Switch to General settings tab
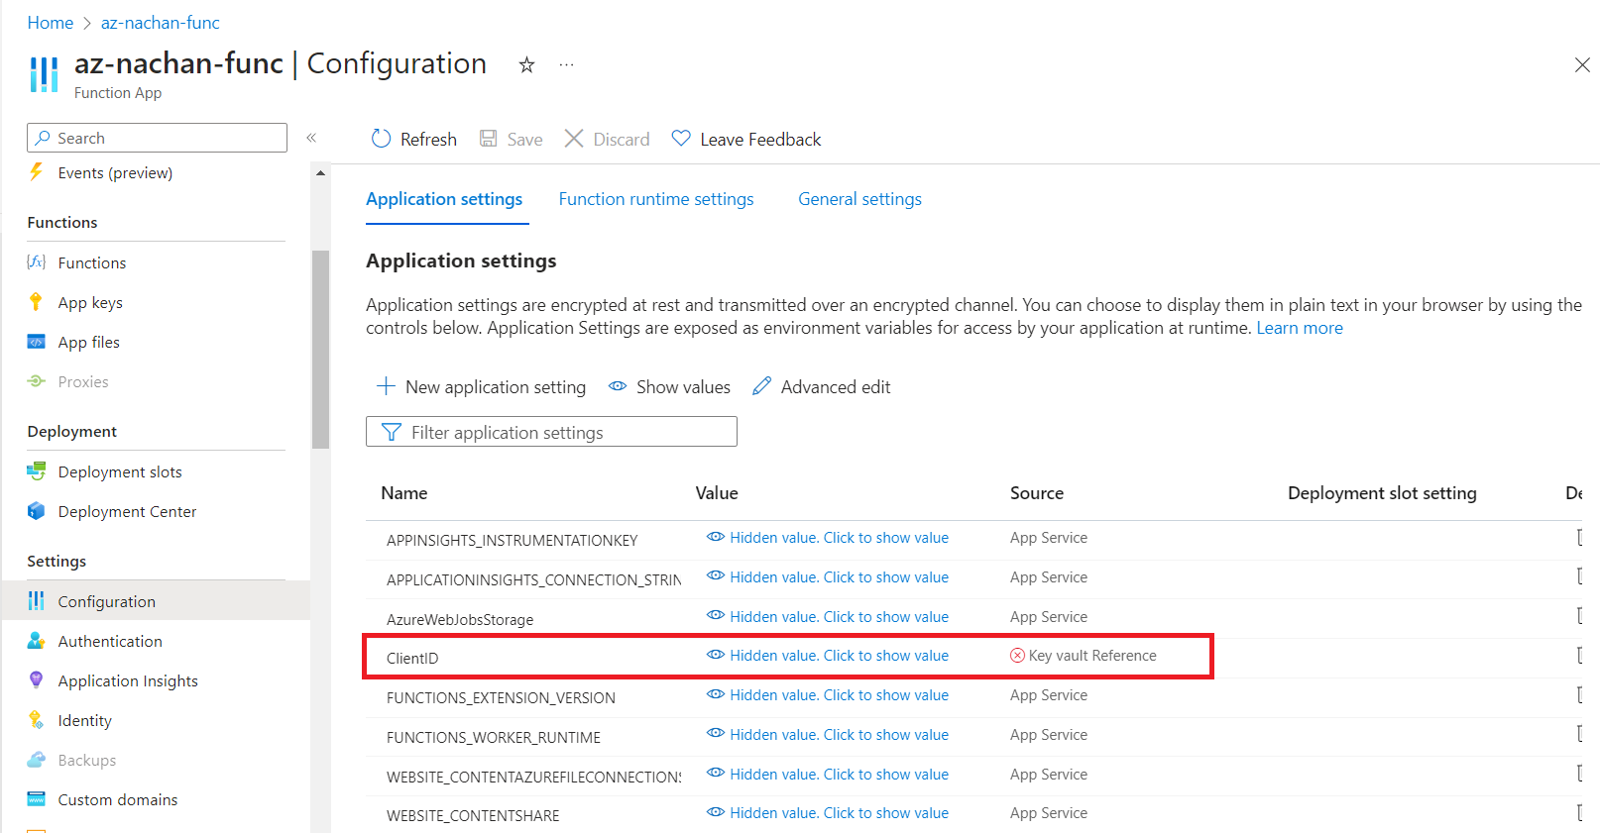This screenshot has height=833, width=1600. 859,199
